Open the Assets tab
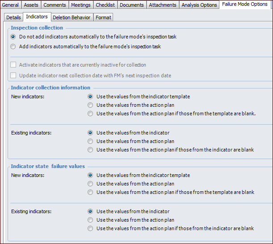Viewport: 273px width, 244px height. point(31,5)
